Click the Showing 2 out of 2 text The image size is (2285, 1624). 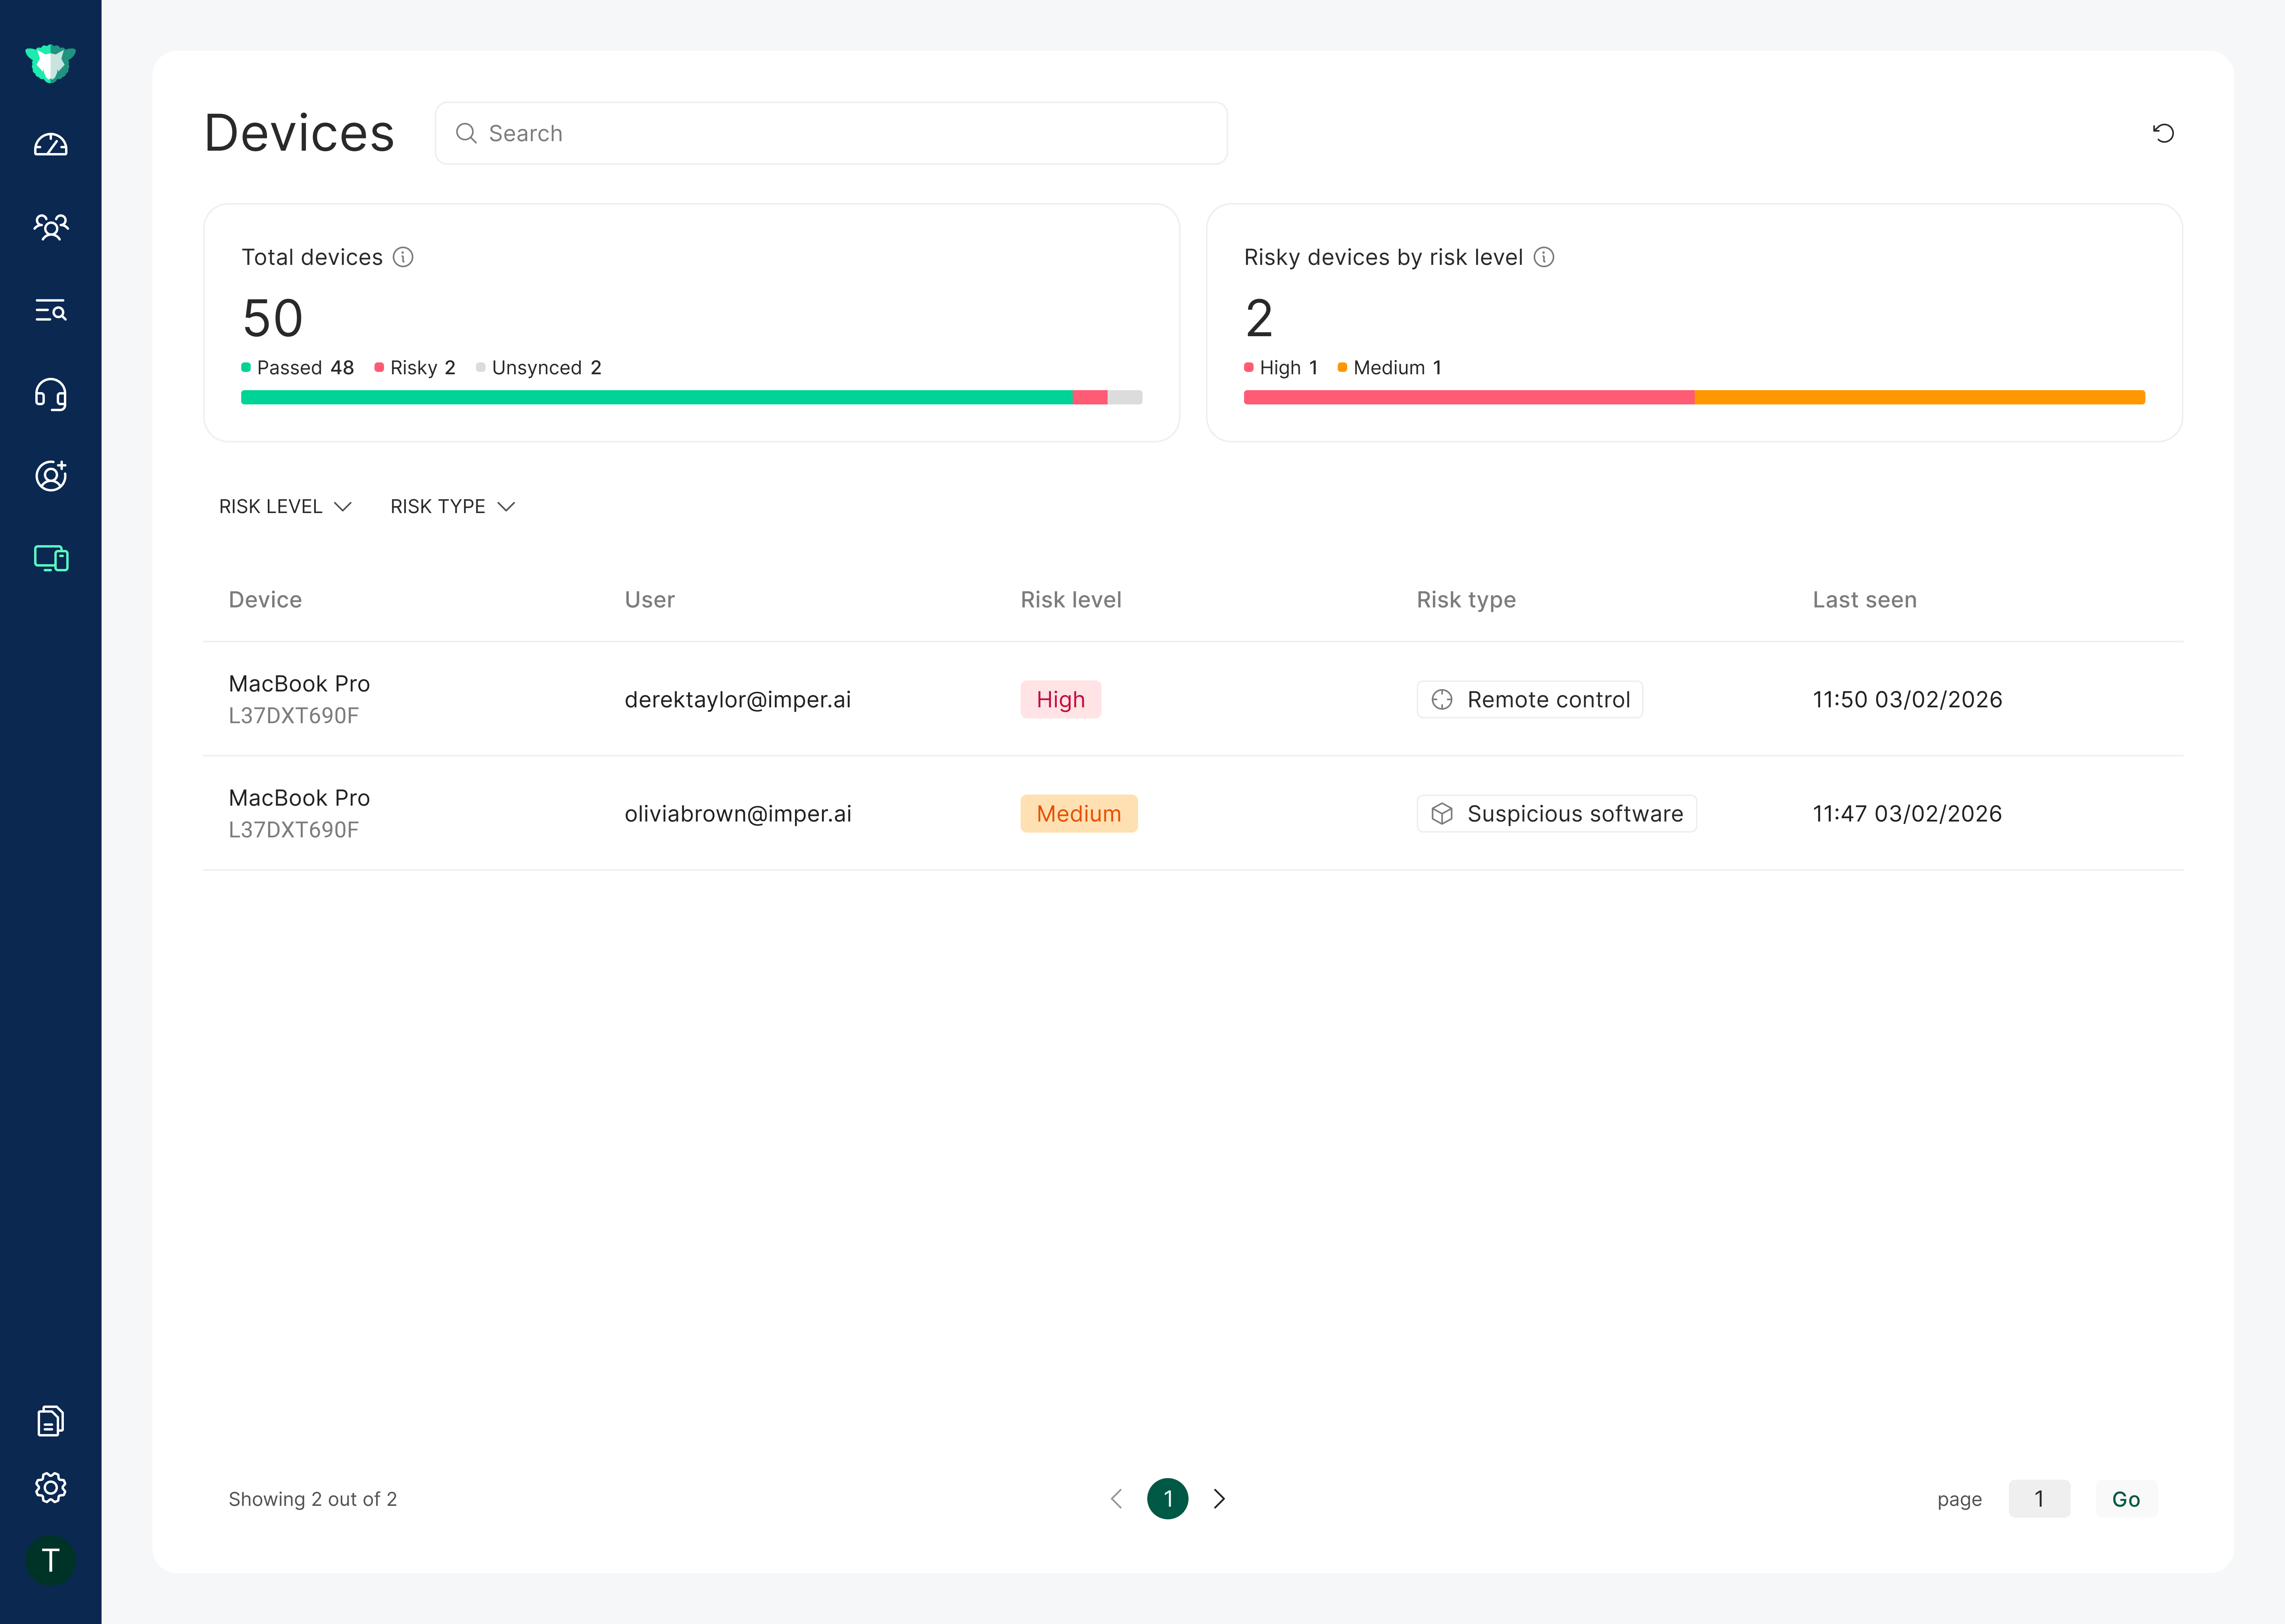[312, 1499]
